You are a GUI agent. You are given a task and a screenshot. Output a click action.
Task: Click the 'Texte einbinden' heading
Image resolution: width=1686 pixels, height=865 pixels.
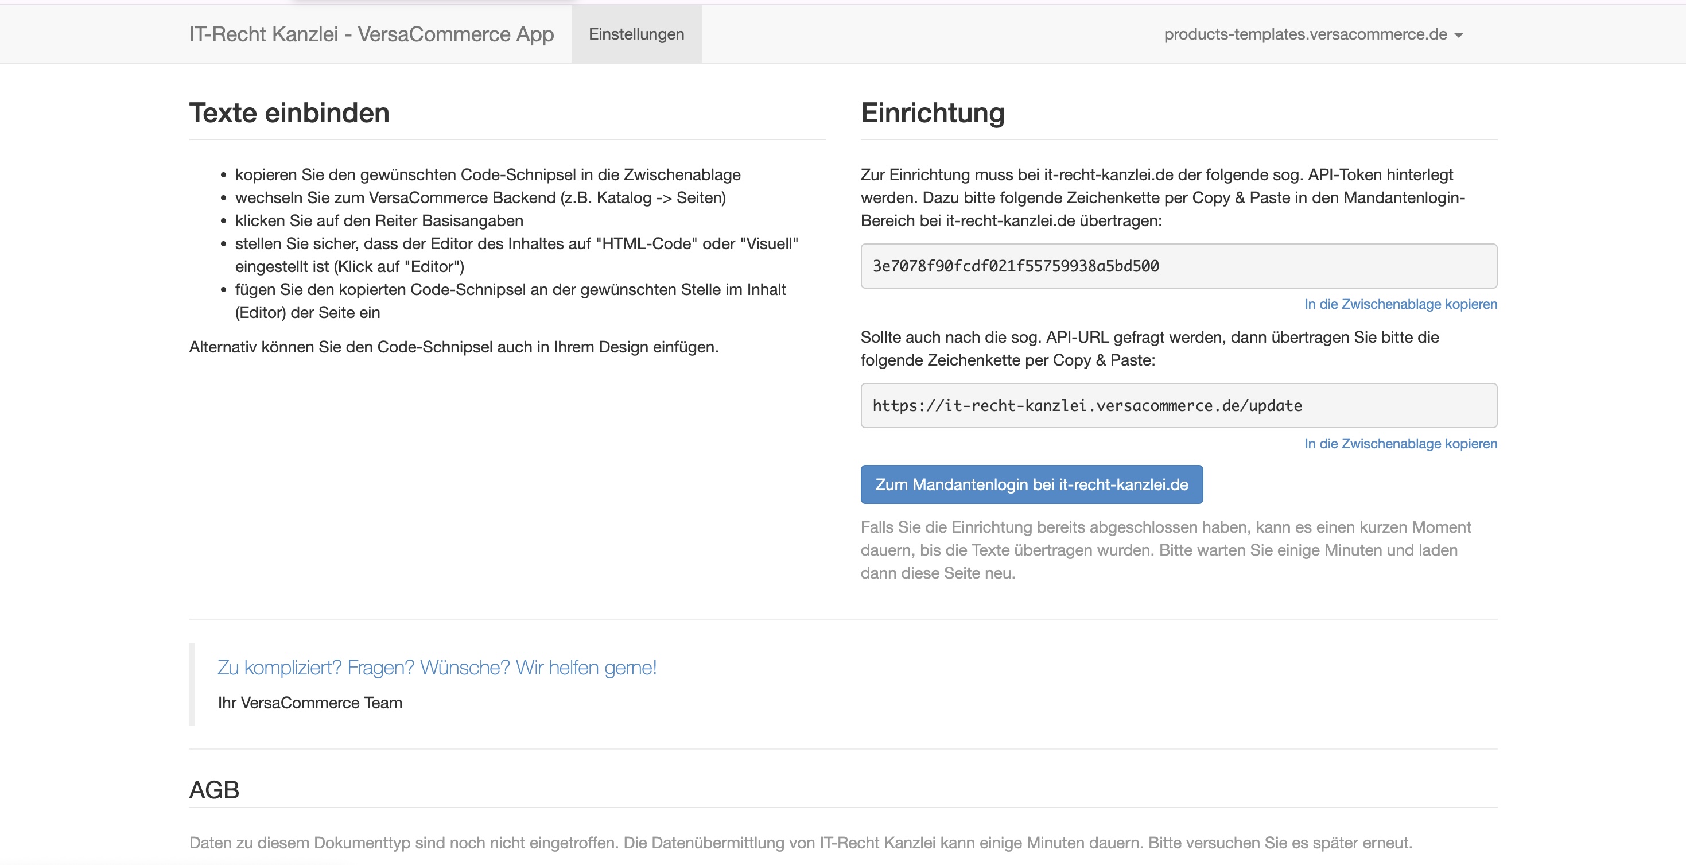coord(289,113)
